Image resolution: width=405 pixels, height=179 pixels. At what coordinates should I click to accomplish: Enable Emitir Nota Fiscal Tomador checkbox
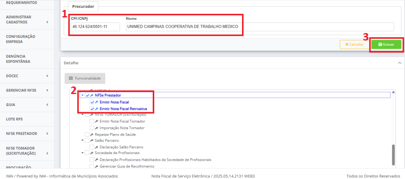pyautogui.click(x=92, y=121)
